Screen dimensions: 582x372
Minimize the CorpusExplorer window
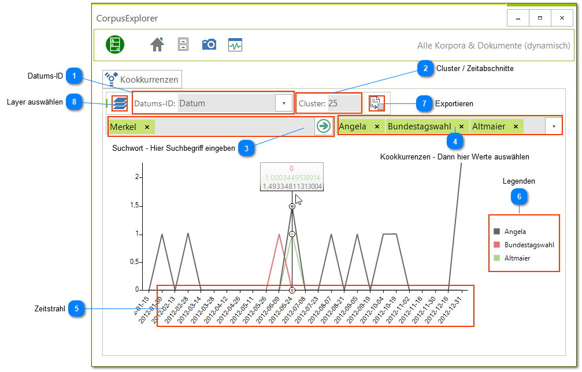coord(518,18)
